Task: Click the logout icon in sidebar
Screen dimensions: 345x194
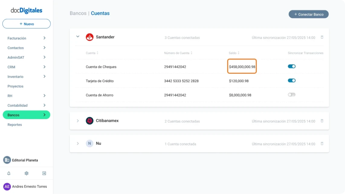Action: click(x=44, y=173)
